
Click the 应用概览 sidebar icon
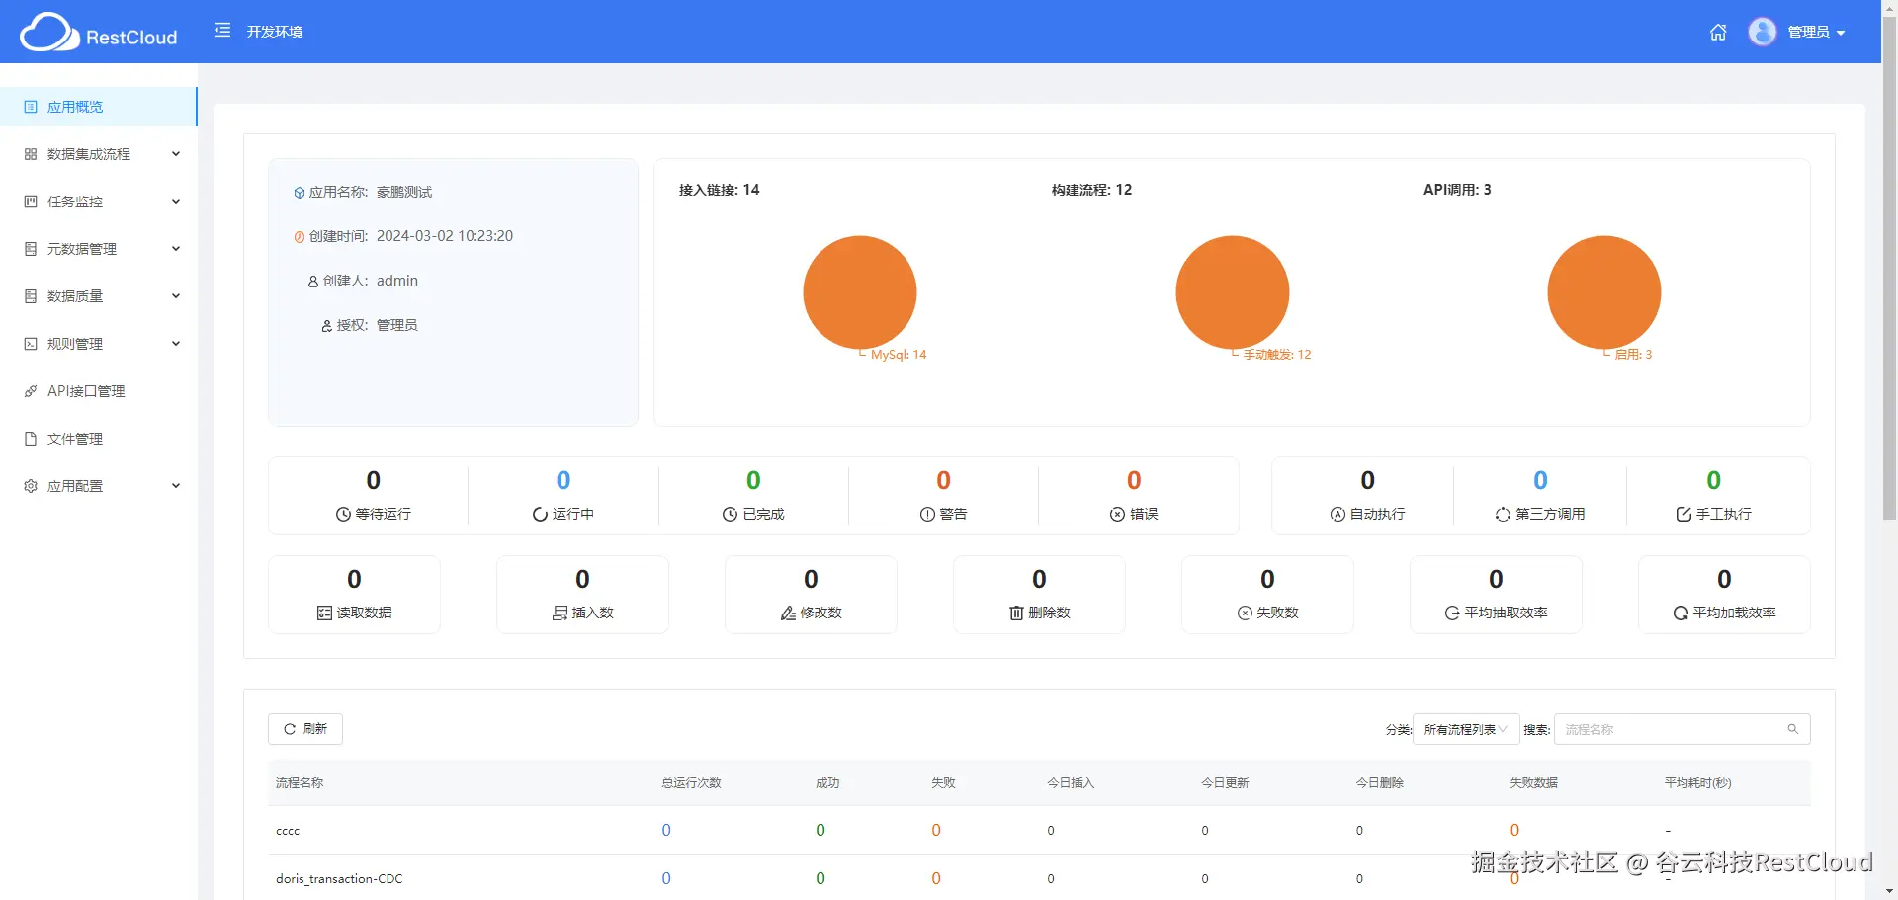(x=31, y=107)
